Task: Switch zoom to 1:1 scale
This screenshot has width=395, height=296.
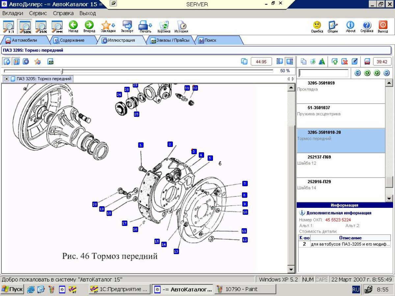Action: pyautogui.click(x=9, y=27)
